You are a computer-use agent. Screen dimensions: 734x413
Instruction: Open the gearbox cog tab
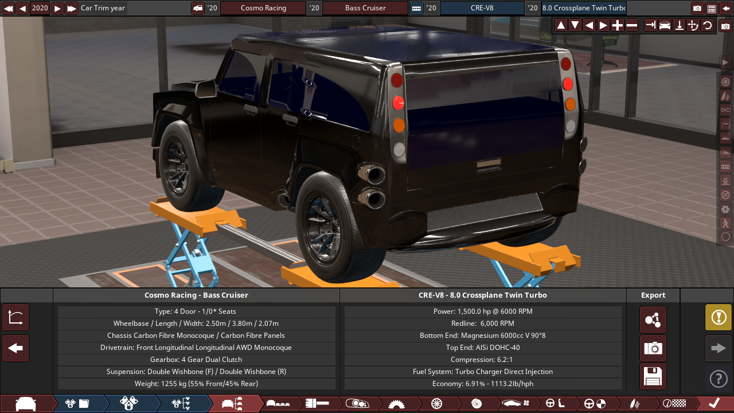(x=397, y=404)
